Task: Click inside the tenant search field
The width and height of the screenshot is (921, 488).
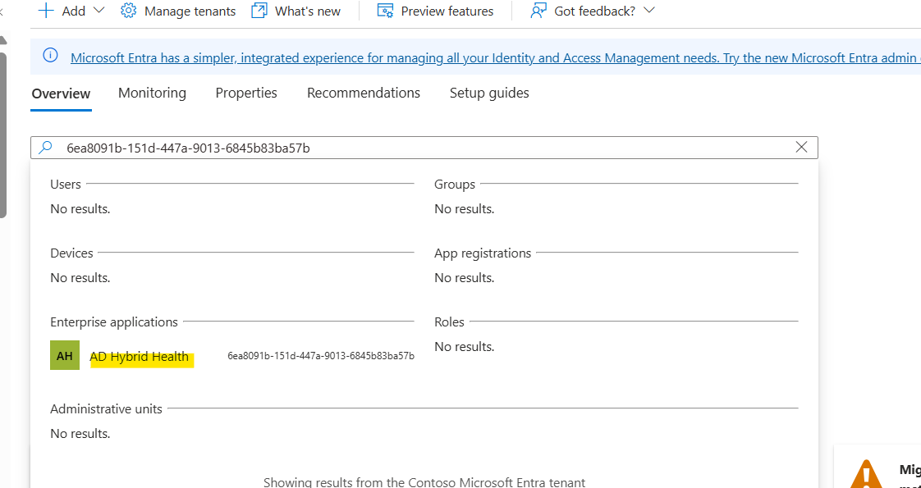Action: click(x=410, y=148)
